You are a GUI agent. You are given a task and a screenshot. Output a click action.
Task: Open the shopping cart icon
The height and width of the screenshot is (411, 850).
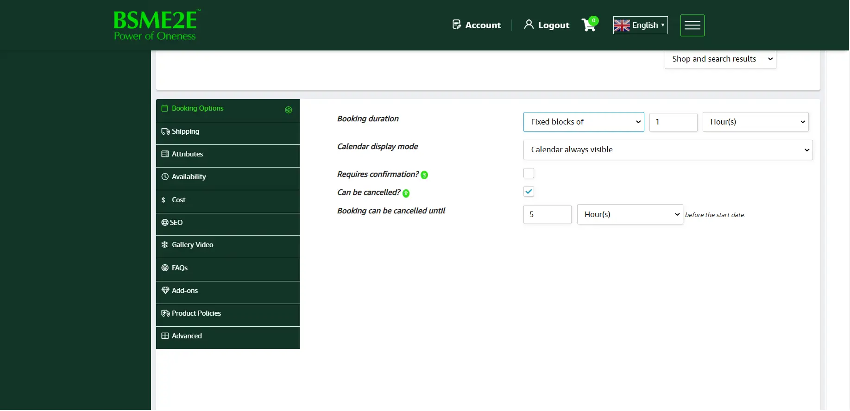[590, 24]
